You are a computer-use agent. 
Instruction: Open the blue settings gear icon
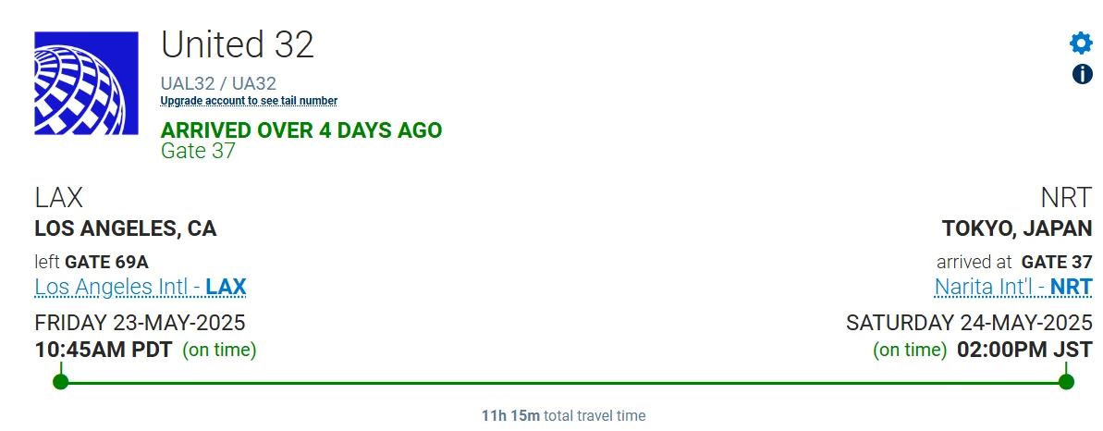coord(1081,43)
